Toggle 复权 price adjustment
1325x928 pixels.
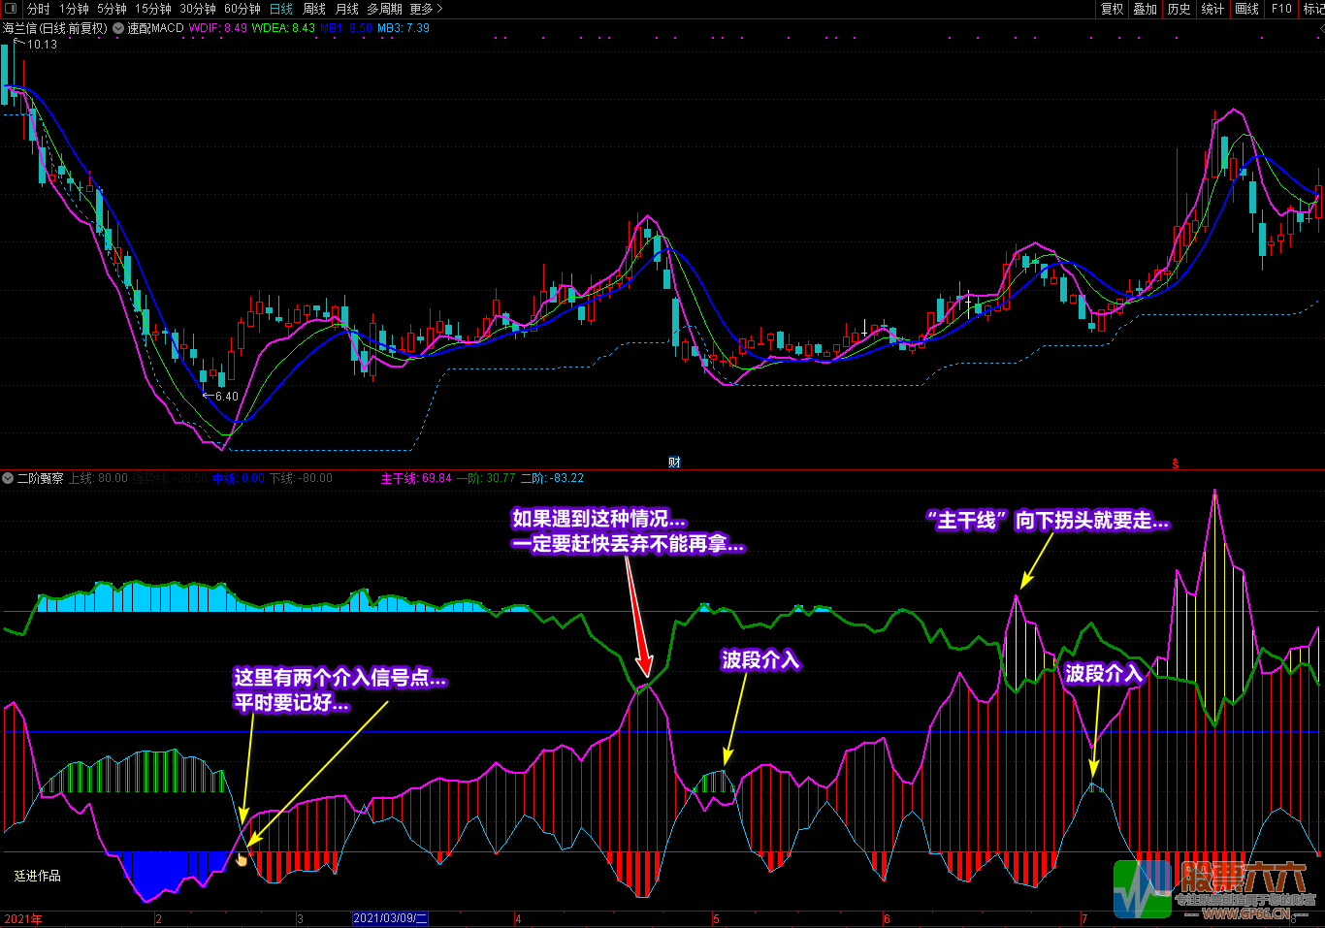click(1112, 9)
